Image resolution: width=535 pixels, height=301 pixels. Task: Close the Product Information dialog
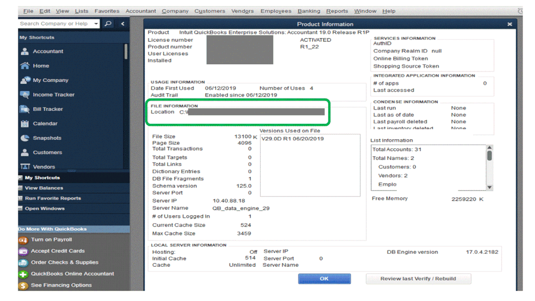click(x=509, y=24)
